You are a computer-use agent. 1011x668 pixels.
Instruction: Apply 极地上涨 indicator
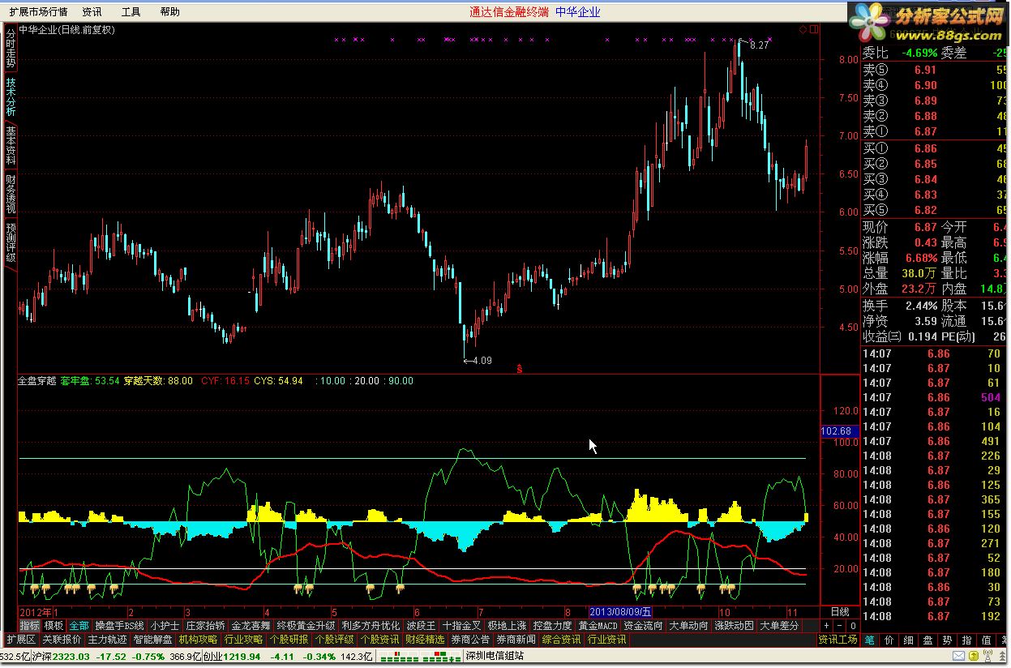[x=508, y=626]
